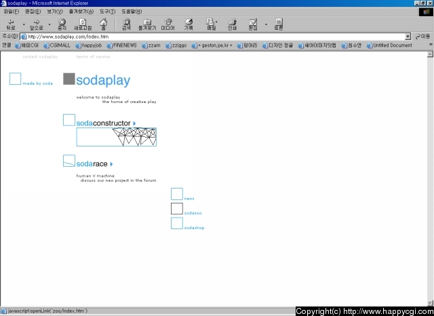Open the Search (검색) pane
This screenshot has width=434, height=316.
127,24
